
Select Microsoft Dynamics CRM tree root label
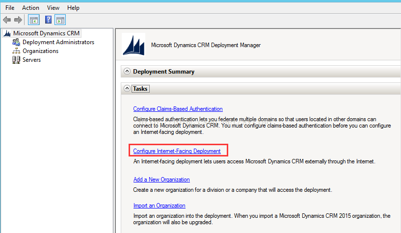pyautogui.click(x=46, y=33)
